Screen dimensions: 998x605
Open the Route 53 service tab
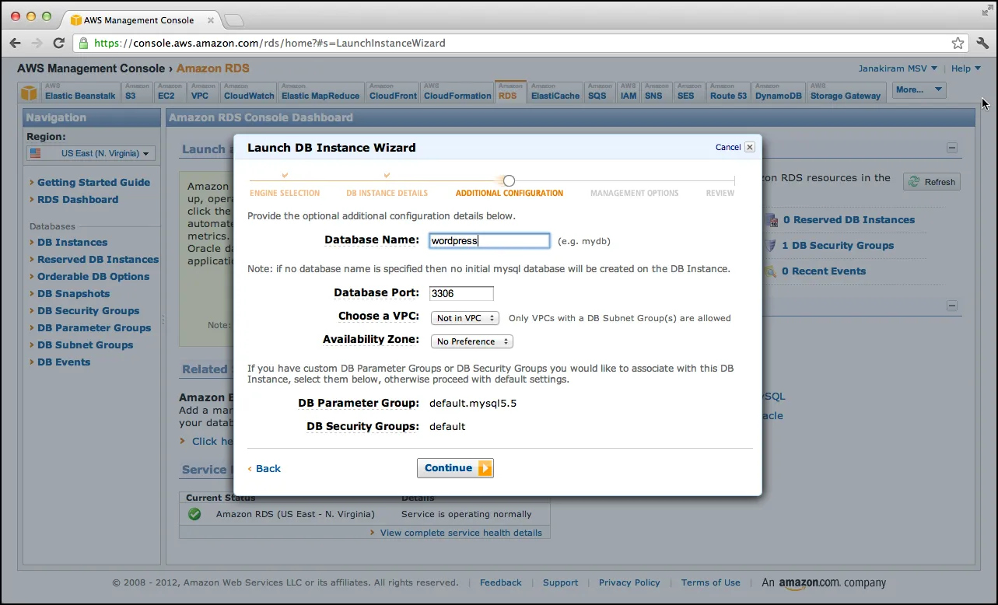point(728,92)
